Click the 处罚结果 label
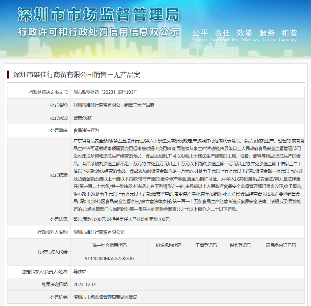Viewport: 311px width, 306px height. [59, 220]
